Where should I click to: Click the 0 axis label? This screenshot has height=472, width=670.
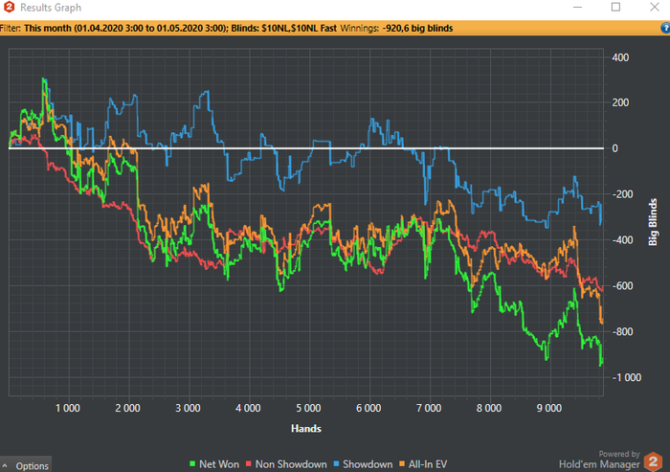[614, 148]
